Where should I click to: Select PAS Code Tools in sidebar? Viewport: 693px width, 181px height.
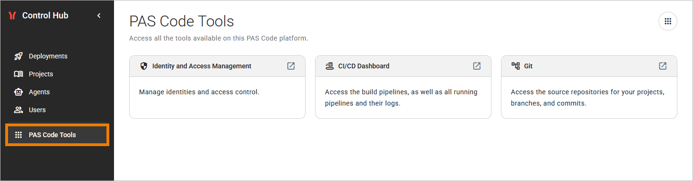point(57,135)
